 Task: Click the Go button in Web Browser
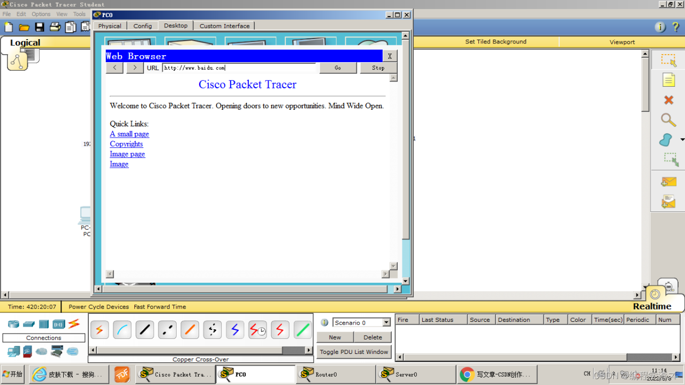pos(338,68)
